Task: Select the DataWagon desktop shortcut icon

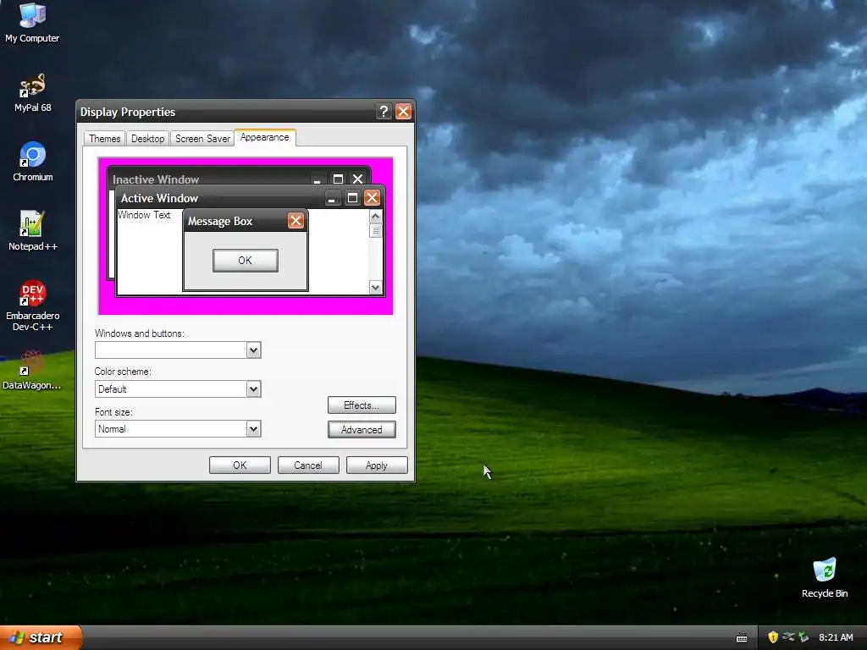Action: point(31,370)
